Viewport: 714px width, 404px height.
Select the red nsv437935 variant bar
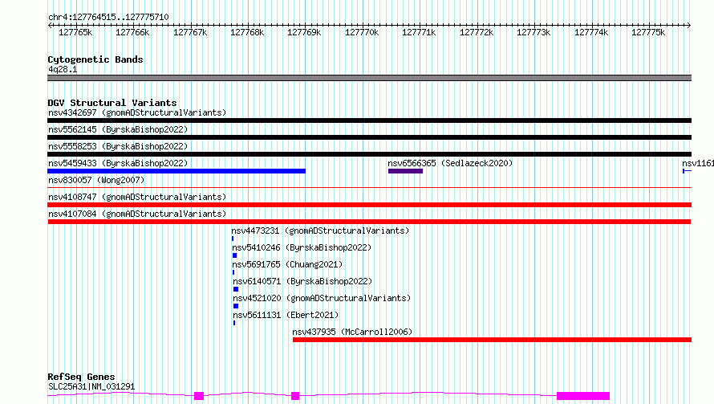(493, 340)
